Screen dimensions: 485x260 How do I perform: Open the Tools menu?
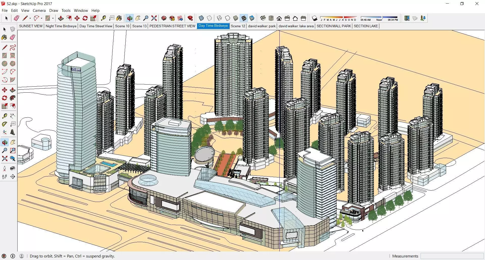point(66,11)
